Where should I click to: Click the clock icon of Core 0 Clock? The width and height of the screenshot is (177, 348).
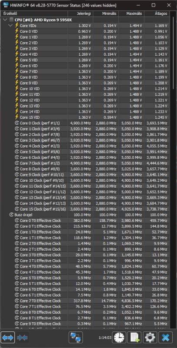pyautogui.click(x=17, y=123)
